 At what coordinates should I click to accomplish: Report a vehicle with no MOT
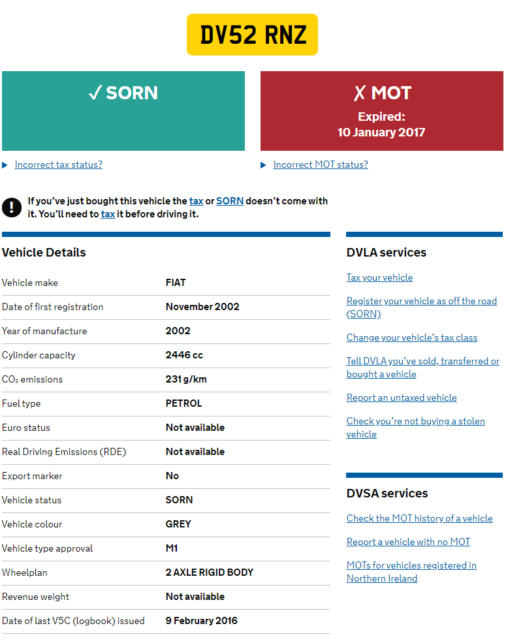coord(408,542)
